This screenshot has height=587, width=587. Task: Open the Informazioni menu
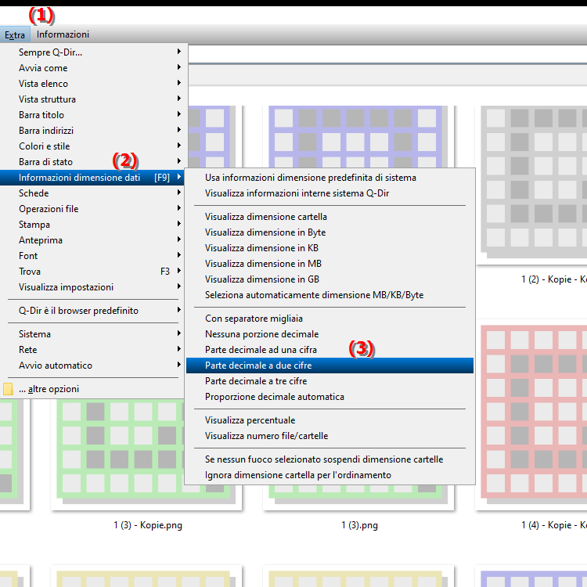pyautogui.click(x=63, y=34)
